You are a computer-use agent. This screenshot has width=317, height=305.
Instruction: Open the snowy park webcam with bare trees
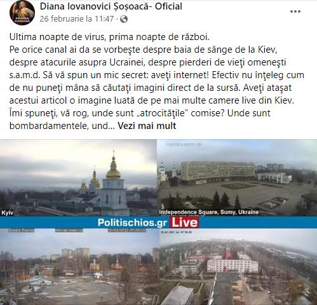(x=79, y=266)
